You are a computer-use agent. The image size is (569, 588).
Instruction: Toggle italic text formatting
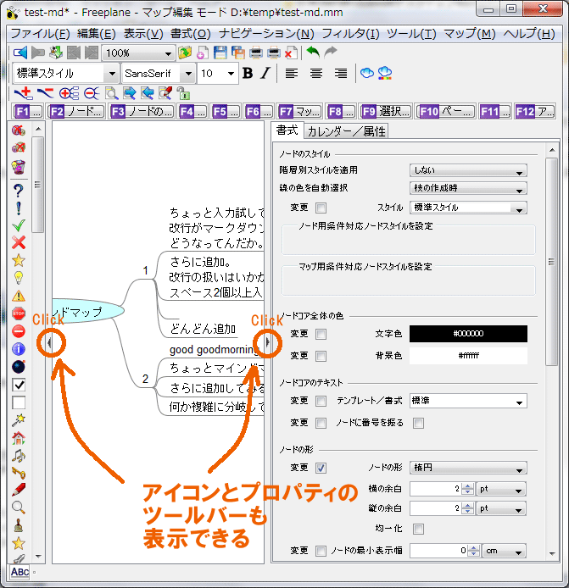[265, 73]
